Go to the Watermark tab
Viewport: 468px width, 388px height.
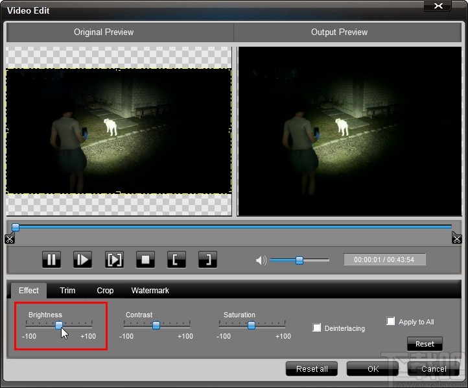[150, 291]
